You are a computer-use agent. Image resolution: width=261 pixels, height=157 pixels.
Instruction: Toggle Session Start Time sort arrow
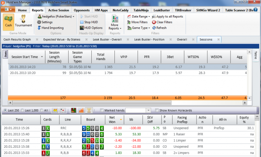tap(42, 57)
